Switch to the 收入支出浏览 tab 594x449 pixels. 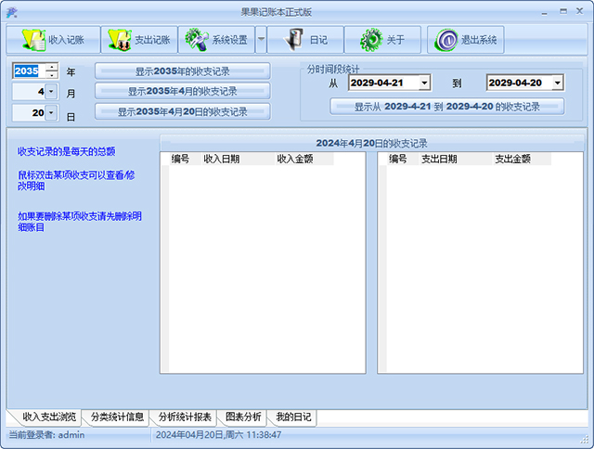point(49,417)
